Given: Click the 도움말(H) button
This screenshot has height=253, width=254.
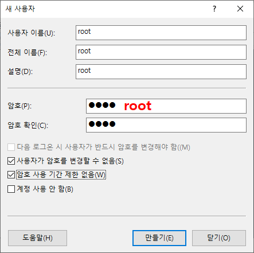Looking at the screenshot, I should coord(37,238).
